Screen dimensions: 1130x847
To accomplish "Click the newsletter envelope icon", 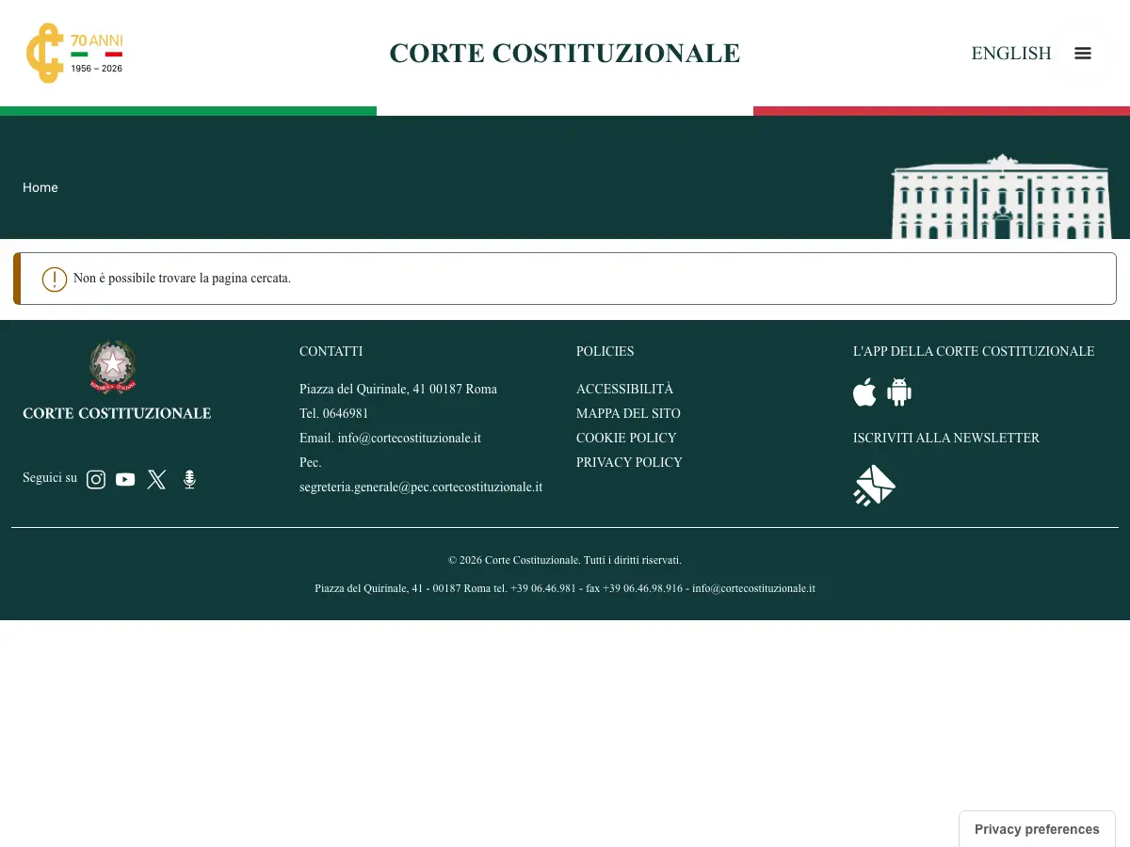I will point(874,486).
